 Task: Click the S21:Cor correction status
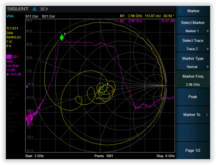pos(48,16)
